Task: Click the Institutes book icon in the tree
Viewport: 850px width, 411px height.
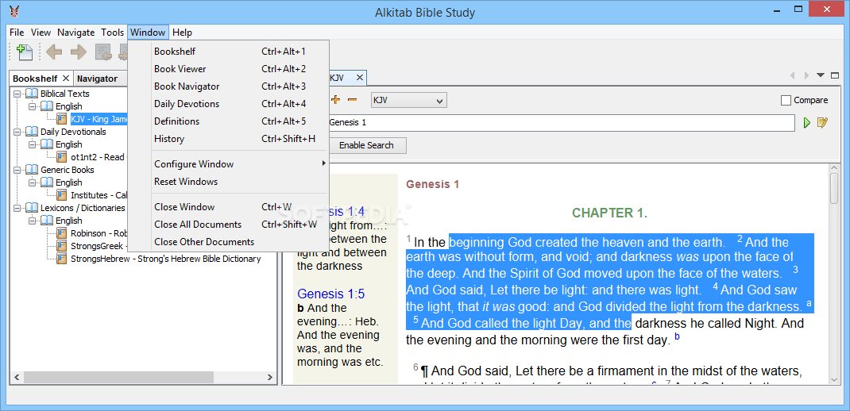Action: coord(62,195)
